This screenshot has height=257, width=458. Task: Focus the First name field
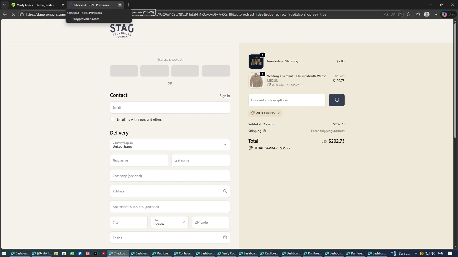(139, 160)
